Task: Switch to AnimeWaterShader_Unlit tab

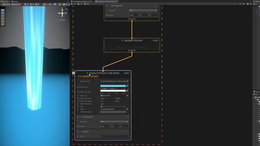Action: [82, 1]
